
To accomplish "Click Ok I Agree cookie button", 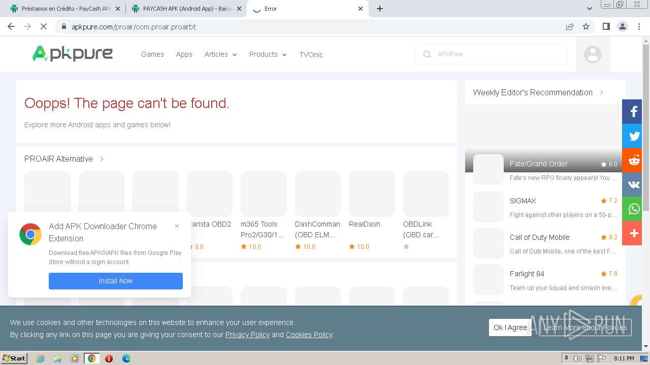I will 510,327.
